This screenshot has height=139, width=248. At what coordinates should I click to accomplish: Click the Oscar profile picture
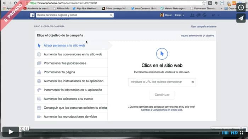(x=162, y=15)
